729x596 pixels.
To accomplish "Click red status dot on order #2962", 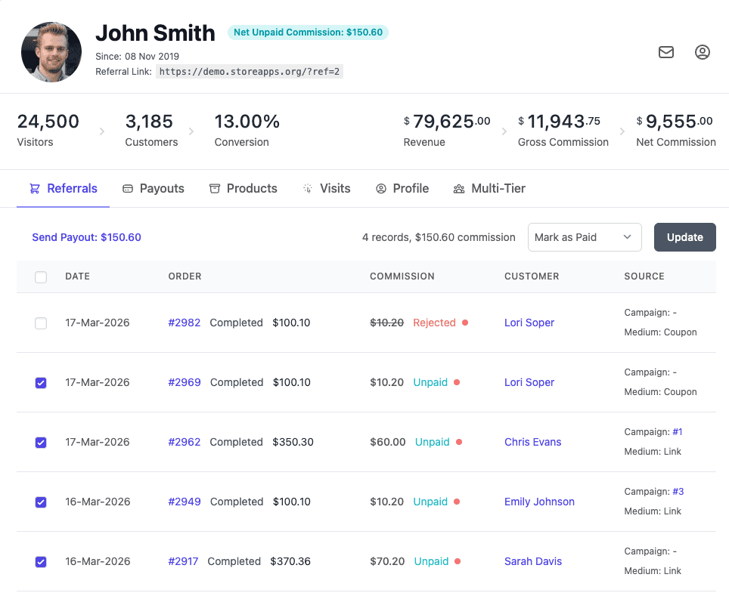I will point(459,442).
